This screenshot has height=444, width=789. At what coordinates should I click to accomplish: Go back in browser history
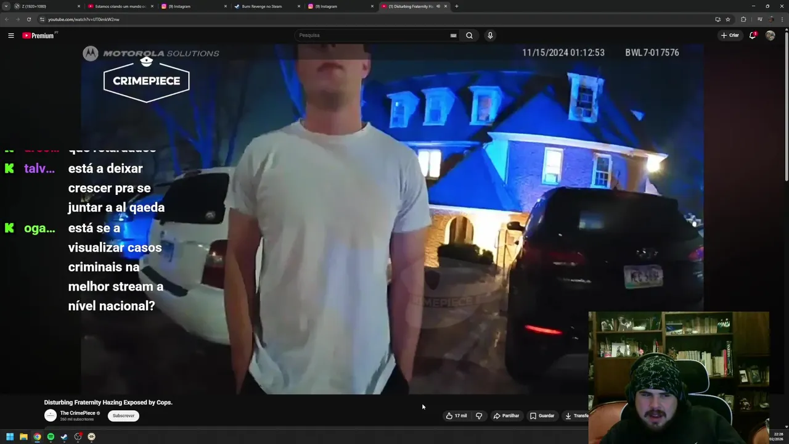point(7,19)
